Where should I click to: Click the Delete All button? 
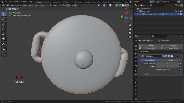coord(172,45)
